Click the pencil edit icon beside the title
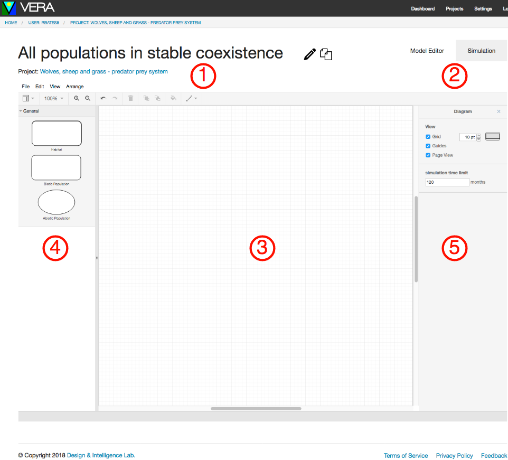This screenshot has width=508, height=460. 310,54
